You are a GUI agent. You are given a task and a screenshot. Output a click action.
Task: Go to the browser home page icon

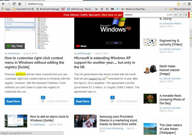[20, 4]
